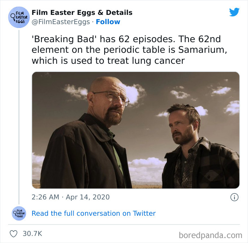248x243 pixels.
Task: Open the 2:26 AM time in timestamp
Action: 45,197
